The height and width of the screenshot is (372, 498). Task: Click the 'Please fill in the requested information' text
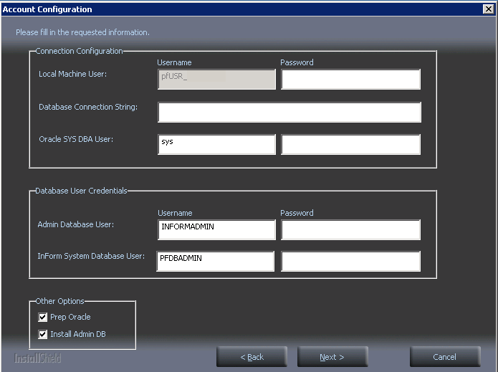pyautogui.click(x=82, y=32)
